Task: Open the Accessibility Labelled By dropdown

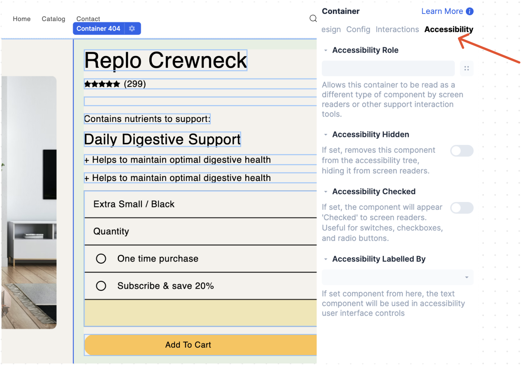Action: point(397,277)
